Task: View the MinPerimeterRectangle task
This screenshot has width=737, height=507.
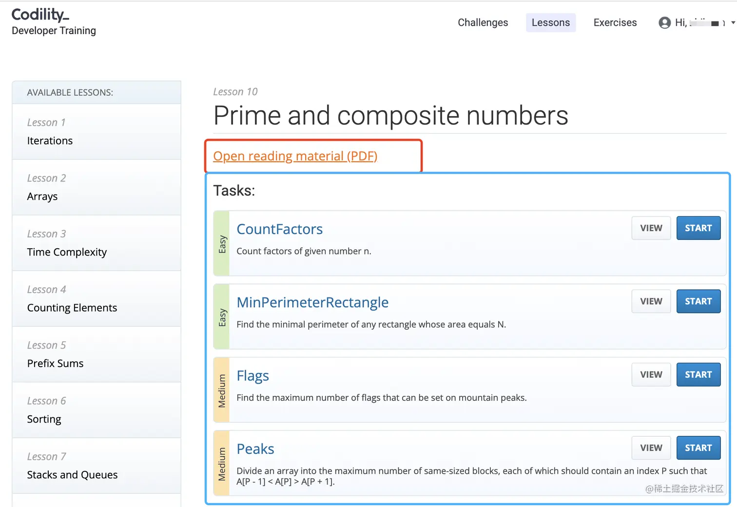Action: tap(651, 301)
